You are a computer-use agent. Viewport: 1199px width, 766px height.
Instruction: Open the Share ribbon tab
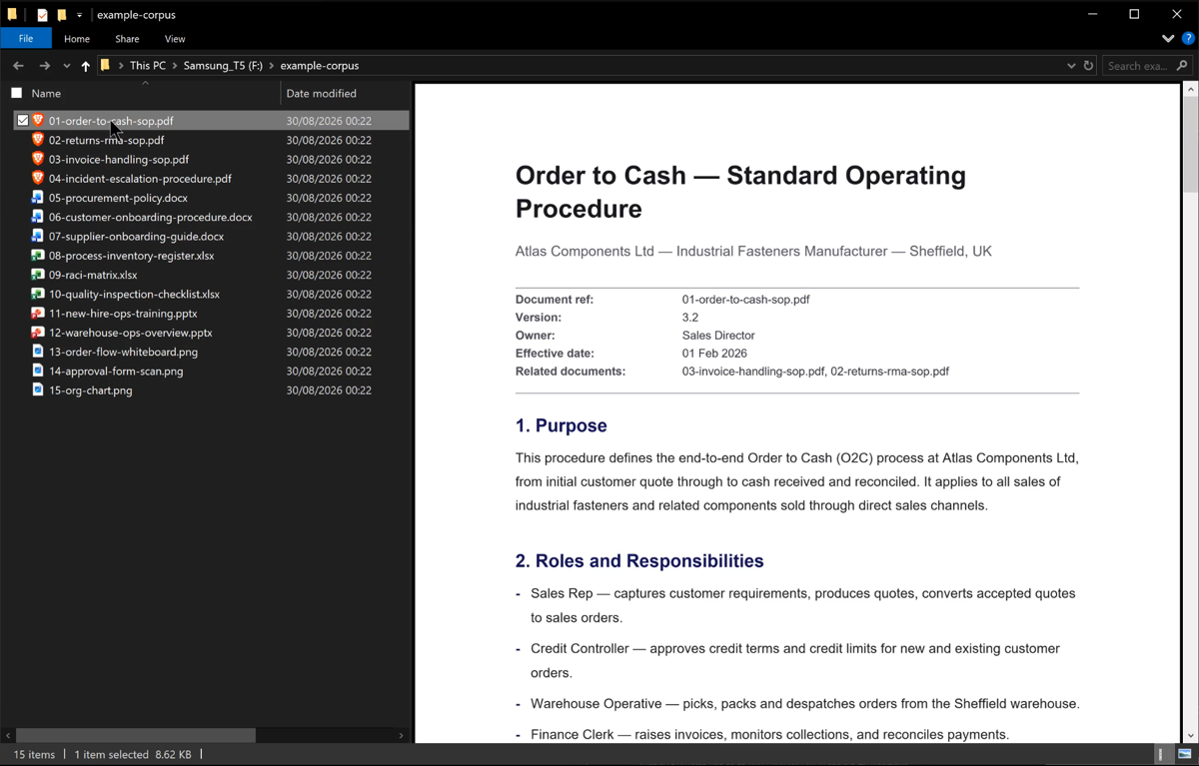coord(127,39)
